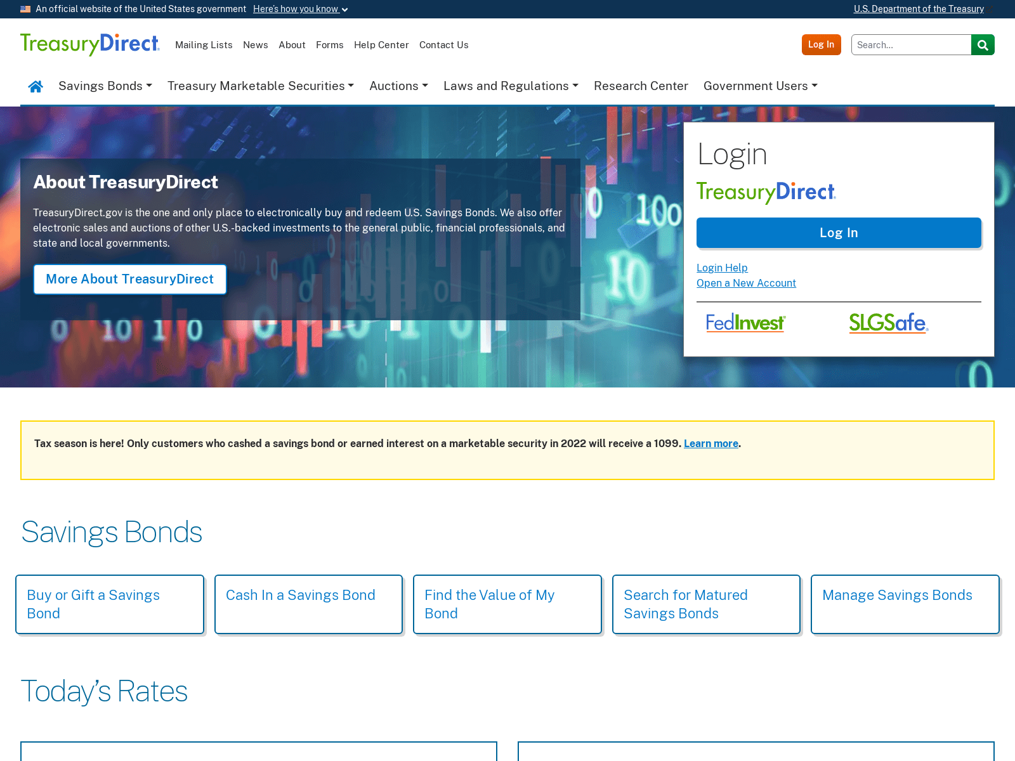
Task: Click TreasuryDirect logo in Login panel
Action: 766,192
